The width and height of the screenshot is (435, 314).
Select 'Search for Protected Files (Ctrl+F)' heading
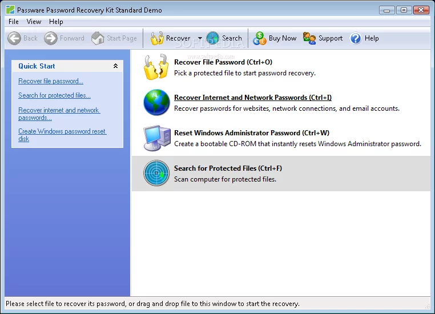[x=228, y=168]
